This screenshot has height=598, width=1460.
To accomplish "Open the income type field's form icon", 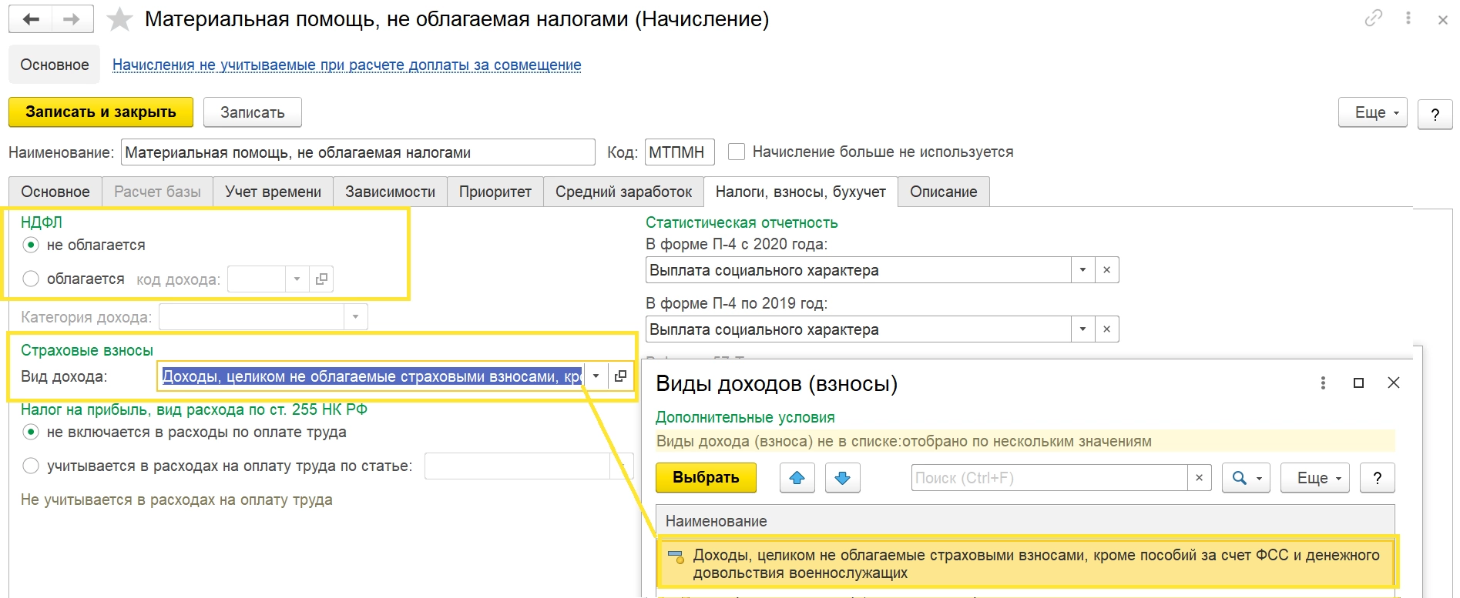I will 621,376.
